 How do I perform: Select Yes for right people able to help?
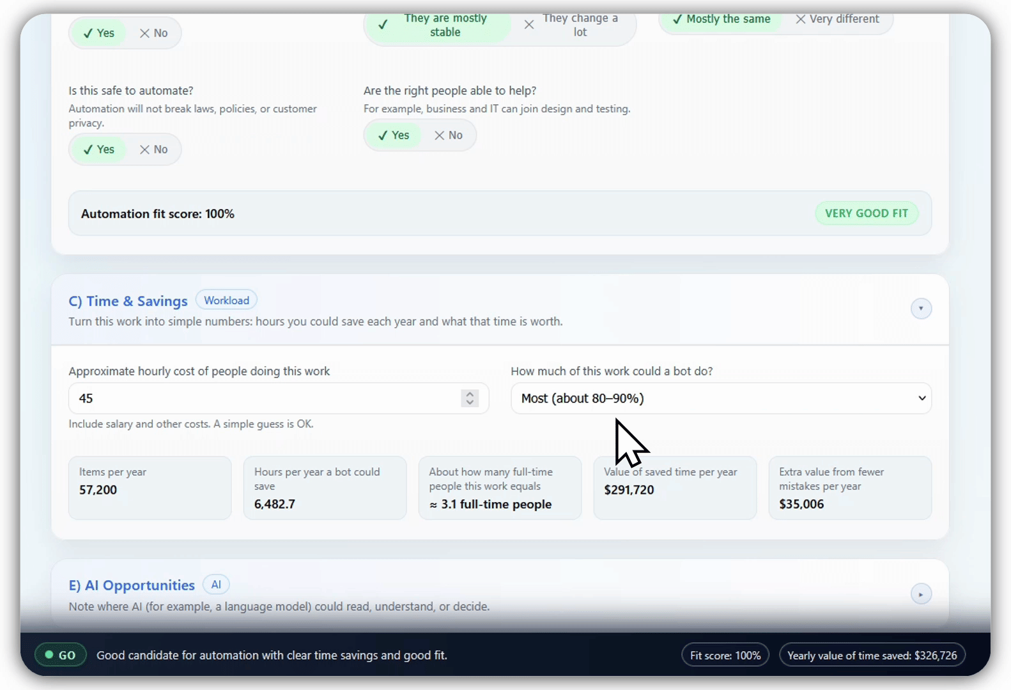(394, 135)
